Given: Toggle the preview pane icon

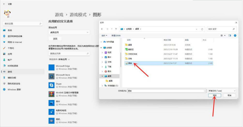Looking at the screenshot, I should tap(229, 36).
